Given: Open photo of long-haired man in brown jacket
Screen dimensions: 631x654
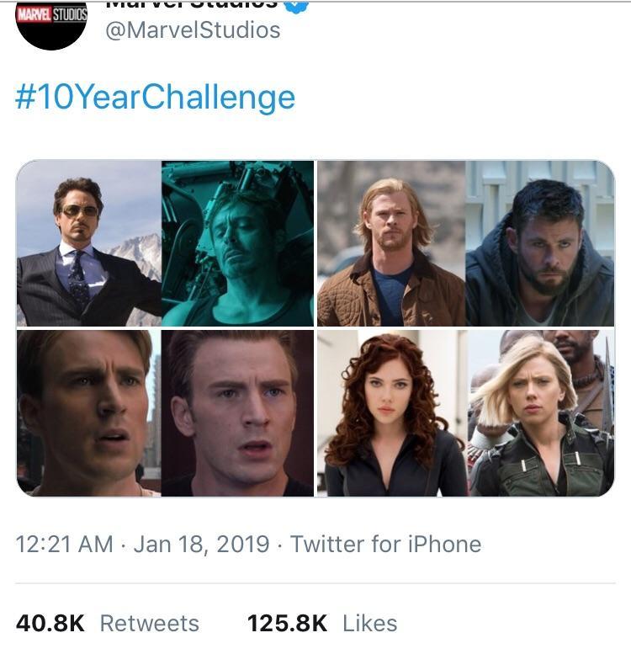Looking at the screenshot, I should tap(390, 242).
